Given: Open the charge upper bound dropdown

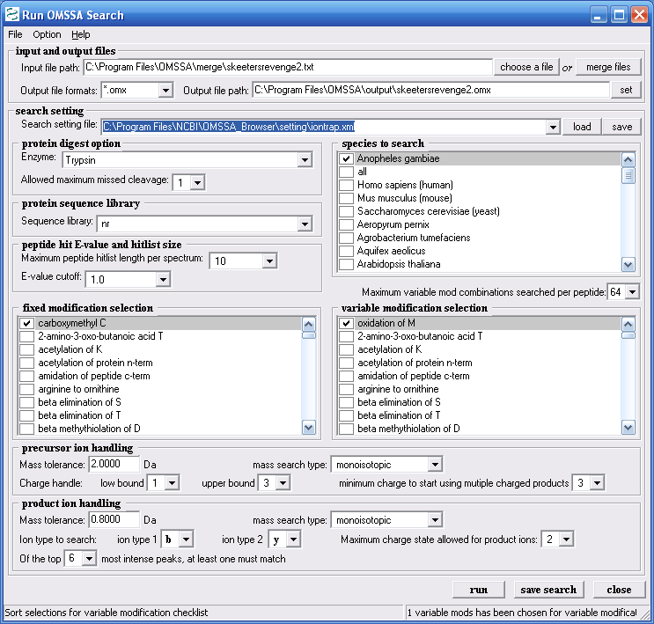Looking at the screenshot, I should pos(283,483).
